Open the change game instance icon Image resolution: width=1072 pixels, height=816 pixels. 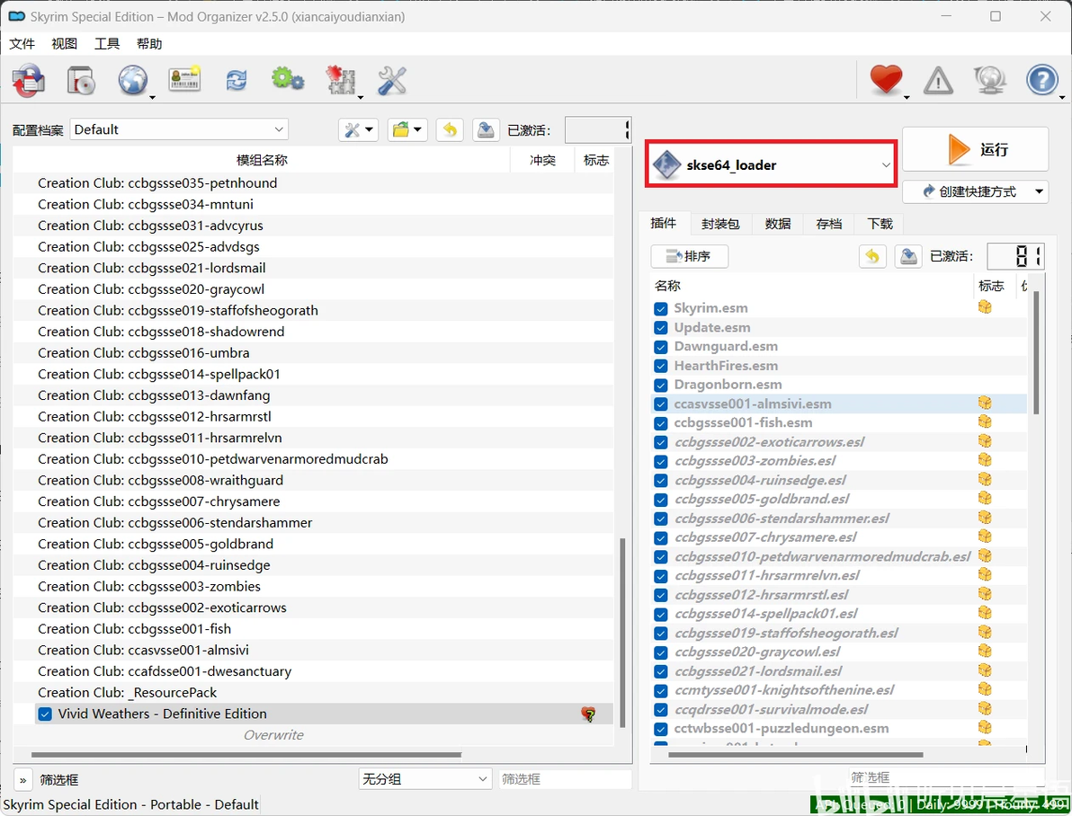pyautogui.click(x=28, y=81)
